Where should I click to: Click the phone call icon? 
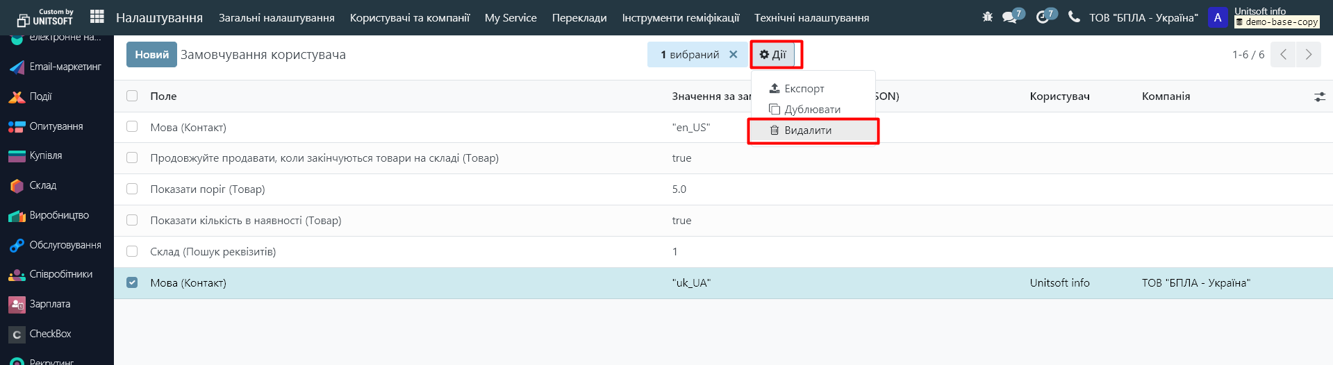[x=1074, y=17]
